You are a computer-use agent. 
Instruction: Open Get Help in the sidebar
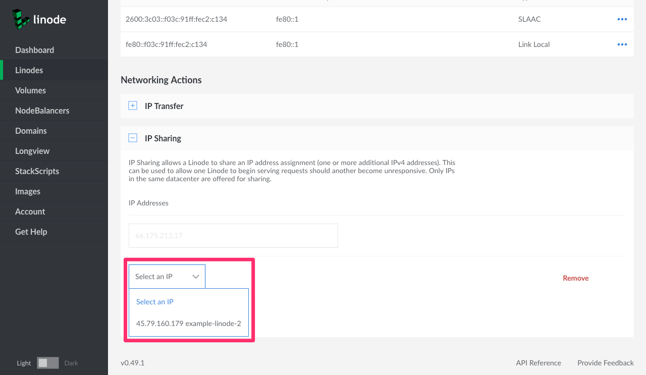pos(31,232)
